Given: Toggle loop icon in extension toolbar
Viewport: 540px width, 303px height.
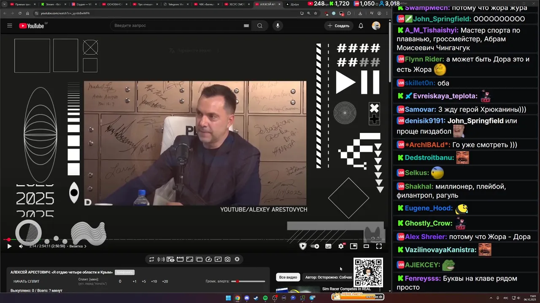Looking at the screenshot, I should [152, 259].
